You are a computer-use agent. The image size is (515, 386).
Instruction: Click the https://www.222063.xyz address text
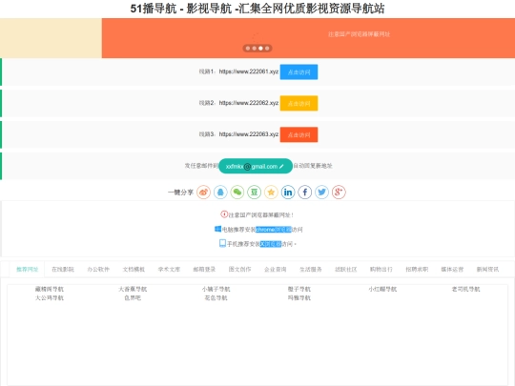coord(249,134)
